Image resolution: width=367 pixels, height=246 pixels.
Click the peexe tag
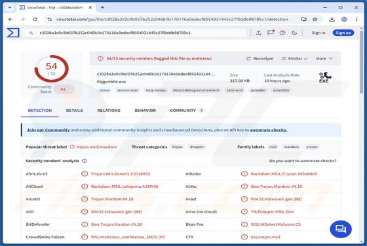104,90
